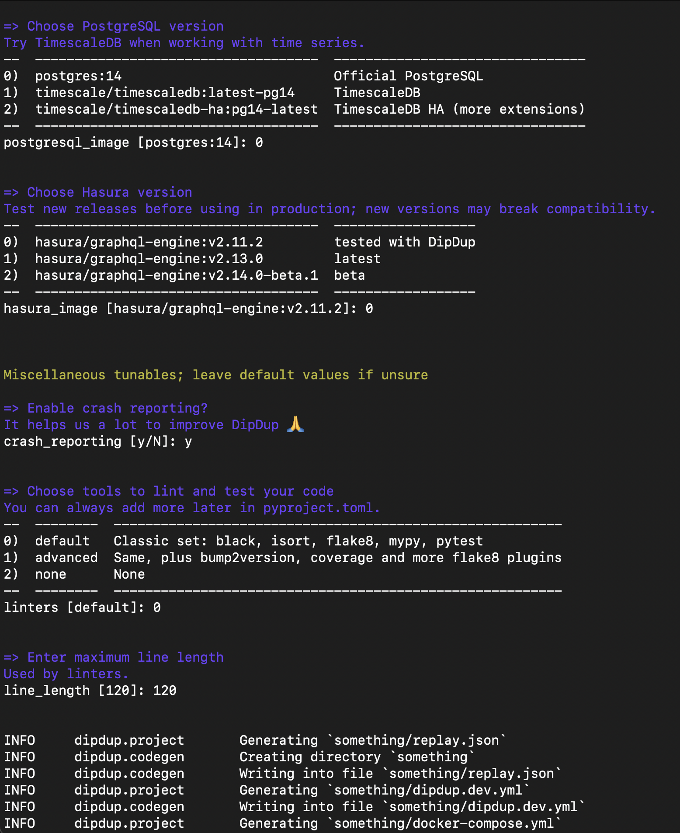Click the 'Choose Hasura version' heading
680x833 pixels.
pos(109,192)
